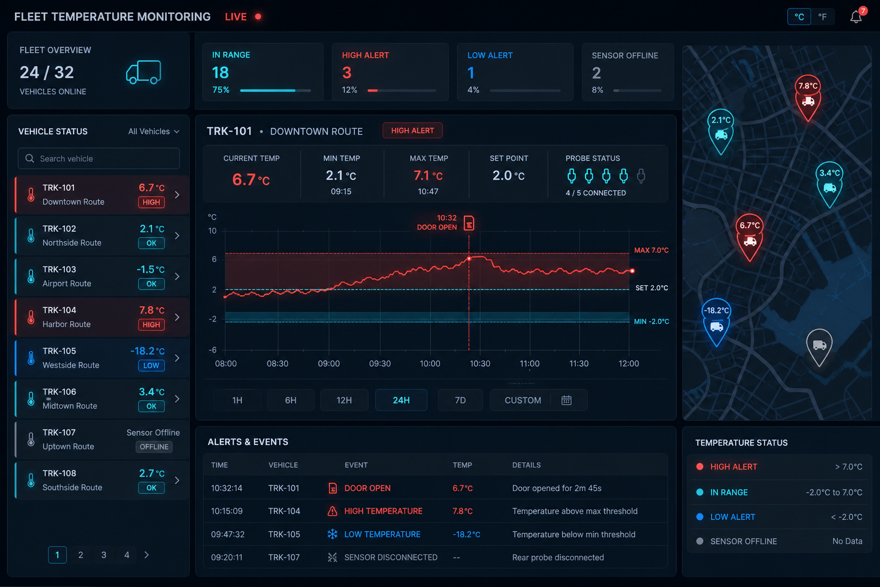The image size is (880, 587).
Task: Click the low temperature snowflake icon
Action: pos(332,534)
